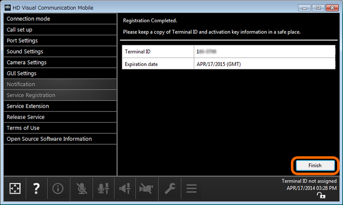
Task: Click the APR/17/2015 (GMT) expiration value
Action: [219, 64]
